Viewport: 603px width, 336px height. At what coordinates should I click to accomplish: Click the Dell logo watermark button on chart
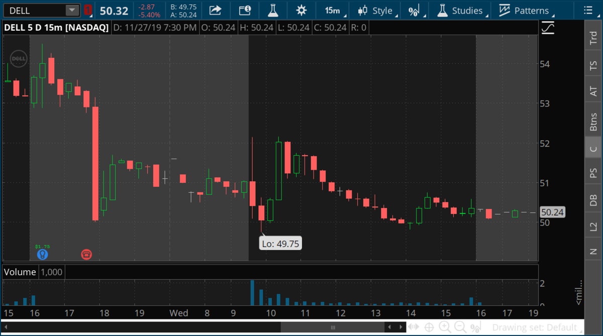(19, 59)
